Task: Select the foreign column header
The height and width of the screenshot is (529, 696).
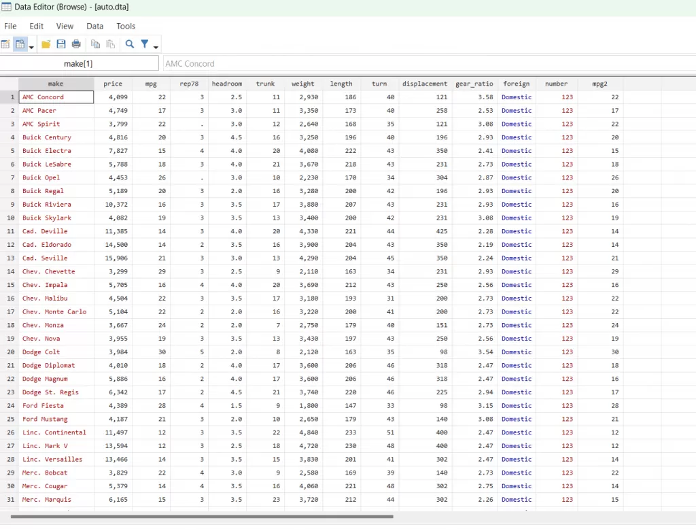Action: [x=517, y=84]
